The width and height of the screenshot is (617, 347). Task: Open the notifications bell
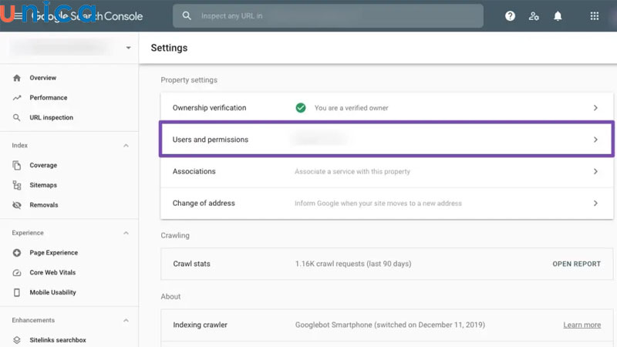(558, 16)
